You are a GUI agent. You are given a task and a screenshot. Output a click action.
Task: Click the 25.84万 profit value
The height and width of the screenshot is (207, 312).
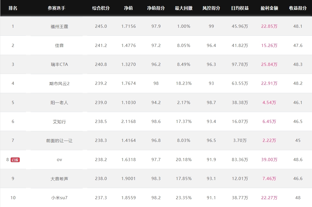(x=269, y=64)
